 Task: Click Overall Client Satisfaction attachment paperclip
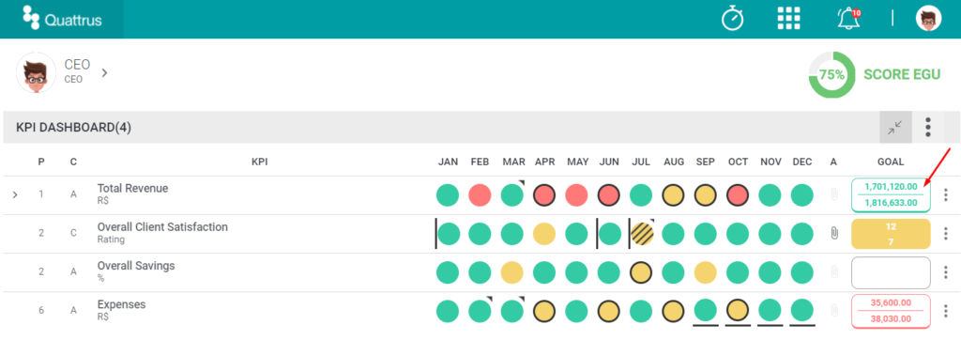[x=833, y=234]
